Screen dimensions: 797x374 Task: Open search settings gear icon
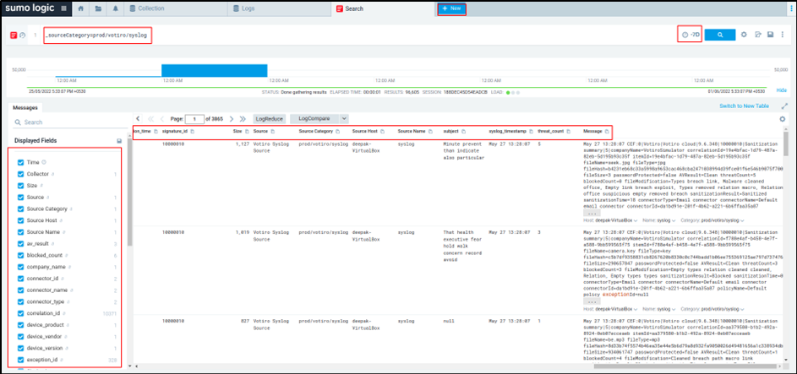coord(744,35)
